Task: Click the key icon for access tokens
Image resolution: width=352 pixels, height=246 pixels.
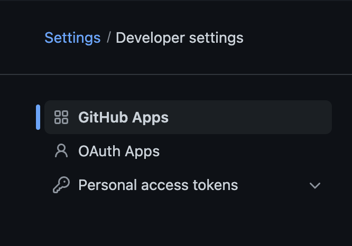Action: click(61, 185)
